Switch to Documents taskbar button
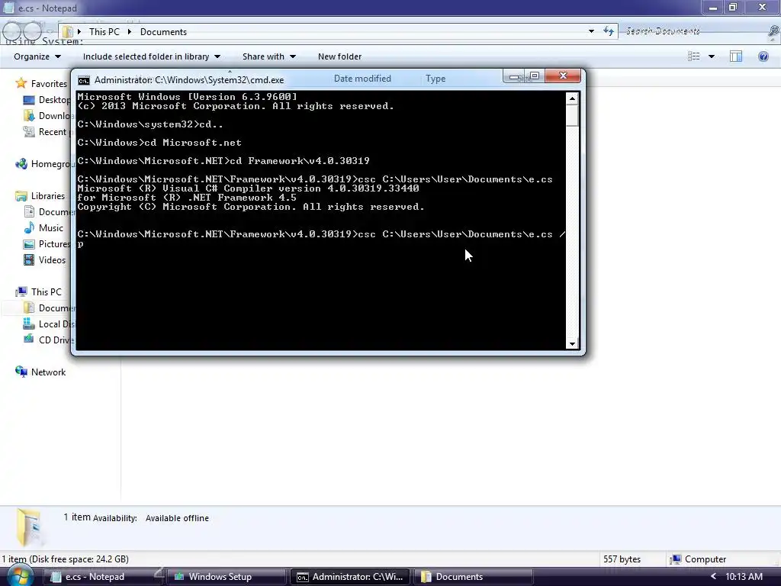This screenshot has height=586, width=781. click(x=473, y=577)
